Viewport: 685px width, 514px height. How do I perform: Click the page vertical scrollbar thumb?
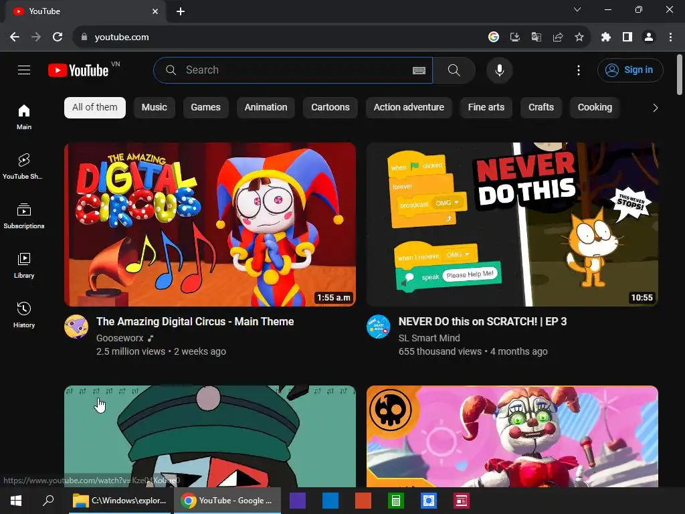point(680,74)
